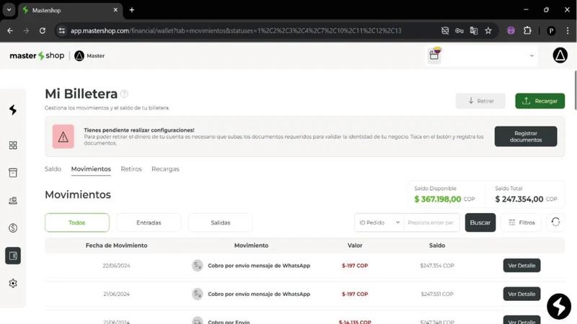View detail of movement with saldo $247.551
Screen dimensions: 577x324
pyautogui.click(x=521, y=294)
